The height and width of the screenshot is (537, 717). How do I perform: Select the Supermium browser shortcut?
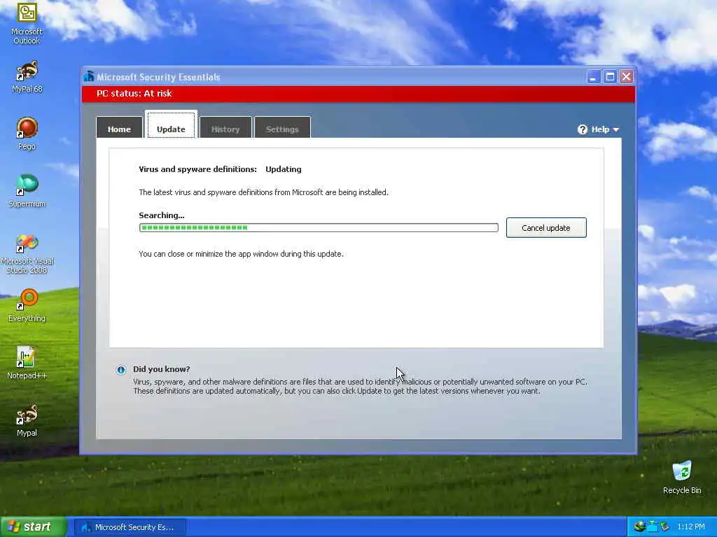pos(27,191)
